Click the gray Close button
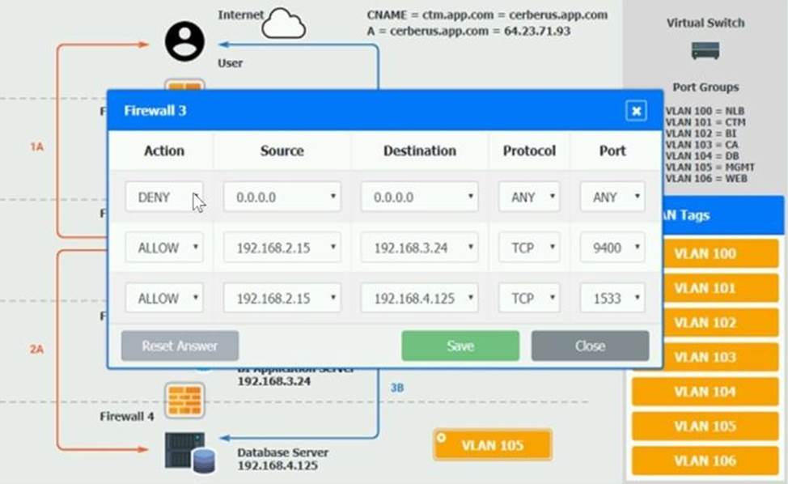The image size is (788, 484). click(x=590, y=346)
